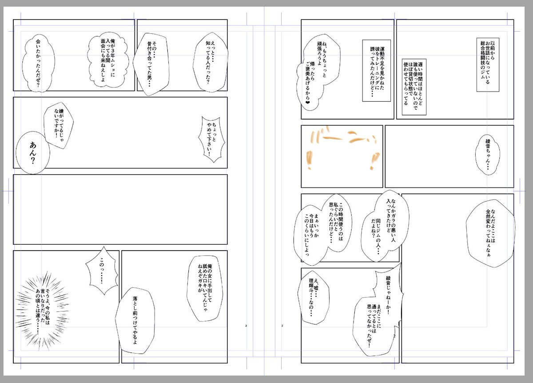Select the '会いたかったんだぜ?' speech bubble text
This screenshot has height=383, width=533.
(x=38, y=63)
